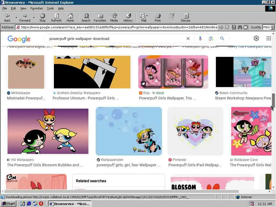Image resolution: width=276 pixels, height=207 pixels.
Task: Click the Go arrow next to address
Action: [221, 27]
